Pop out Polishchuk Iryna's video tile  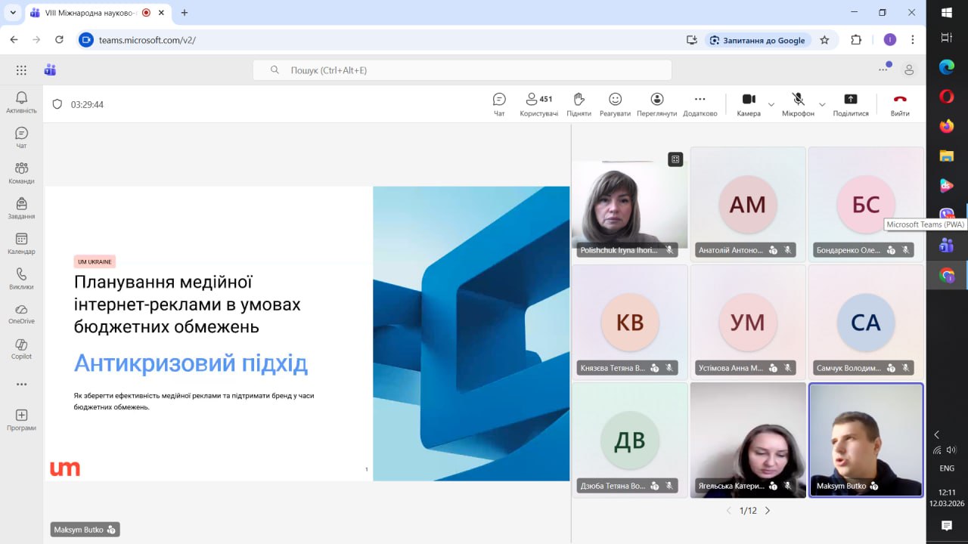[675, 159]
